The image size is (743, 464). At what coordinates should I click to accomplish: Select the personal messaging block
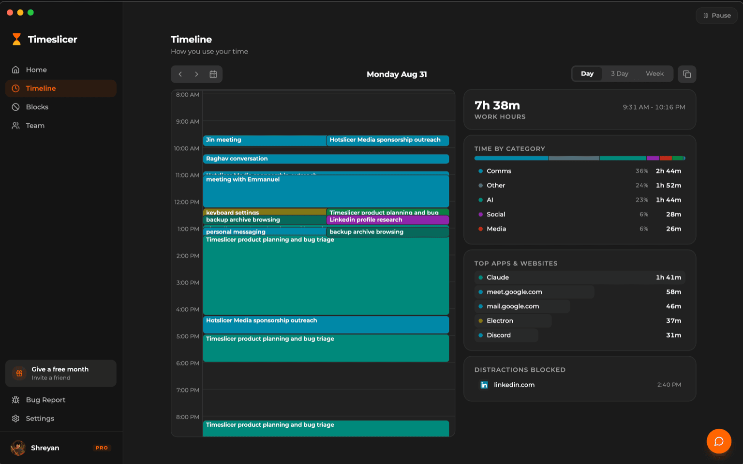pos(264,232)
